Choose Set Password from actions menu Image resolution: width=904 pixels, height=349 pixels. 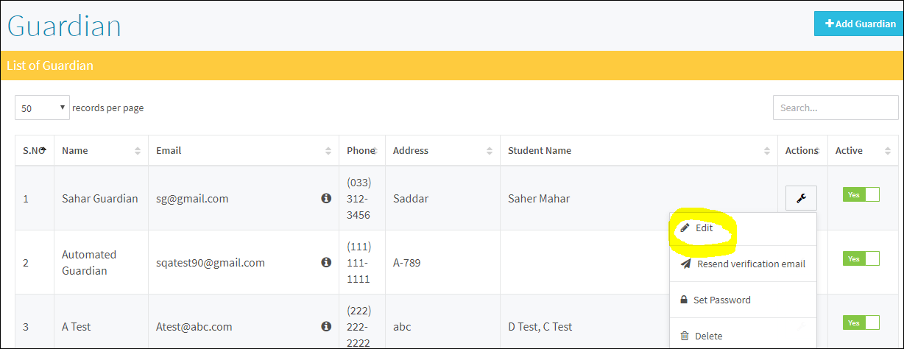(x=743, y=300)
